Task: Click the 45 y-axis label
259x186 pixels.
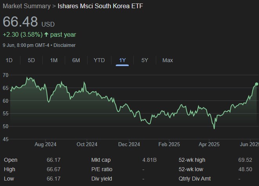Action: (x=5, y=139)
